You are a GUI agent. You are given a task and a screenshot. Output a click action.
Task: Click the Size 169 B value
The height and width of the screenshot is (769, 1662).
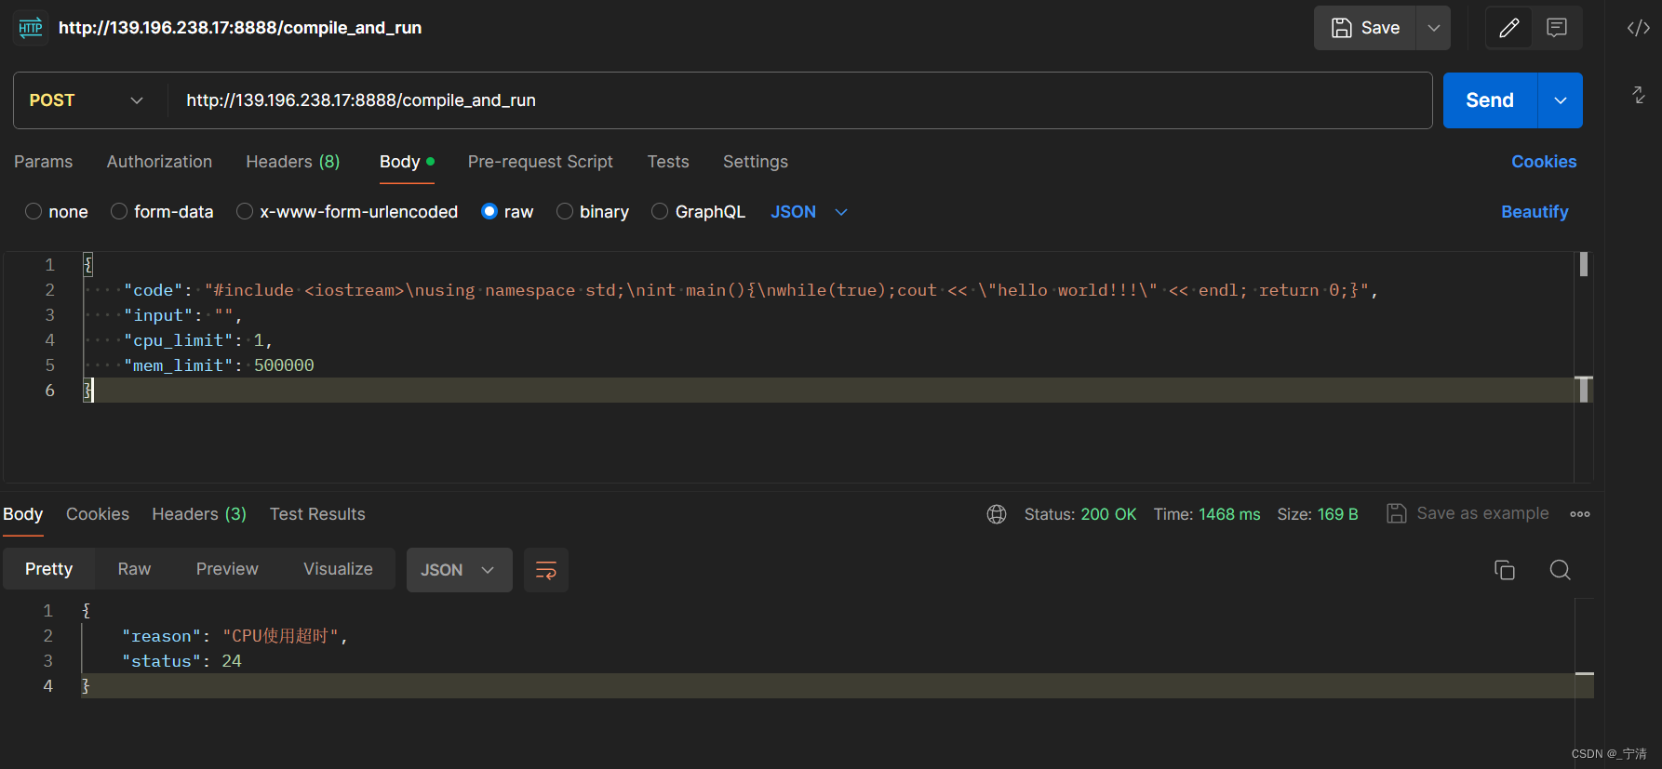[1337, 514]
